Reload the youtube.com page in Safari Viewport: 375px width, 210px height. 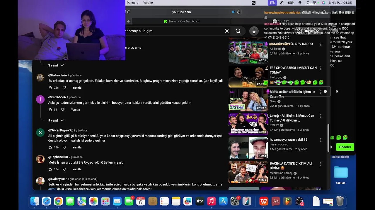(x=239, y=12)
